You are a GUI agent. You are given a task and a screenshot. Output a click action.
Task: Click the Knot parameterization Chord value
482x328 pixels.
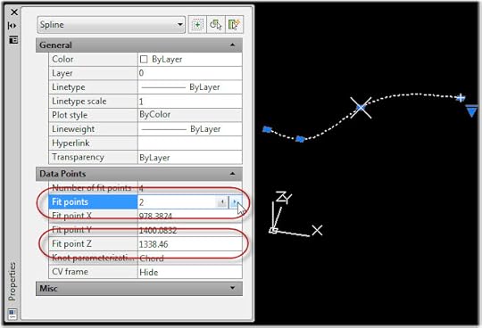coord(189,258)
